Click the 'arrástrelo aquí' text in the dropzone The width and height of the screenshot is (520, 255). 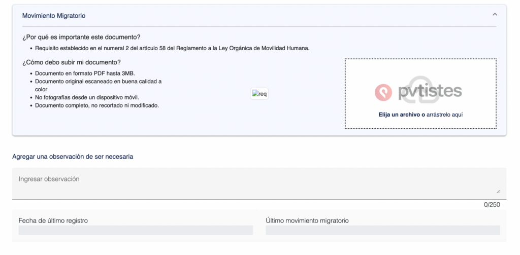[445, 115]
